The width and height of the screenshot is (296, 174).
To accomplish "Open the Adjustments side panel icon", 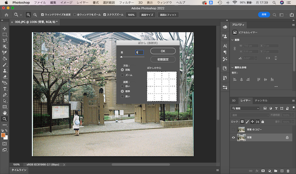I will coord(225,87).
